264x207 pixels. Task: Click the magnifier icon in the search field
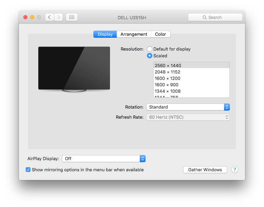click(204, 18)
